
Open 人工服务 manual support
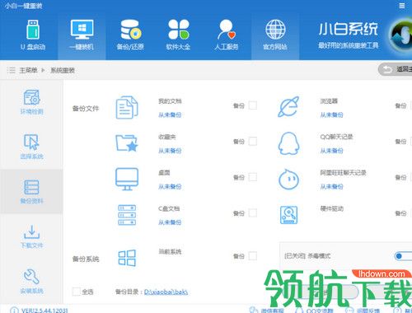227,35
